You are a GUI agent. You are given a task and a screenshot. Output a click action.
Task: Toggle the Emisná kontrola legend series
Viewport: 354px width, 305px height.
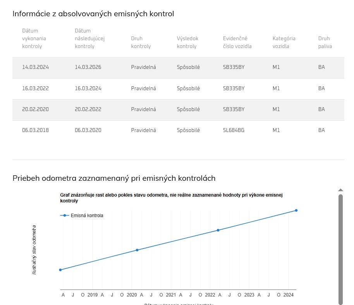(x=87, y=216)
